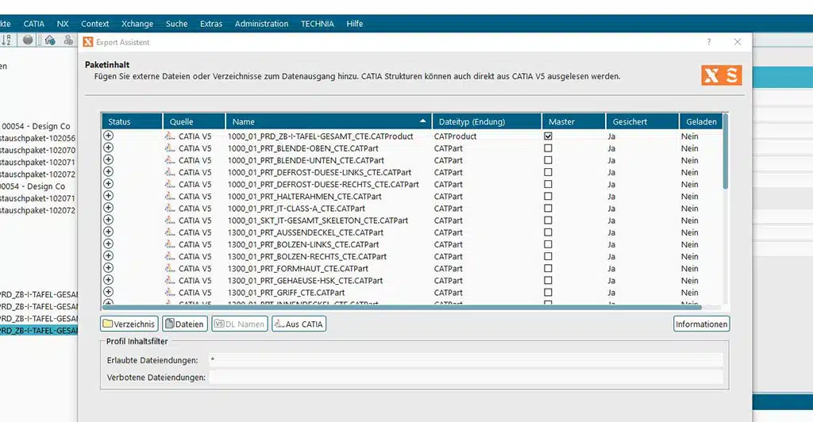Click the A-Z sort icon in toolbar
This screenshot has height=422, width=813.
[x=6, y=40]
